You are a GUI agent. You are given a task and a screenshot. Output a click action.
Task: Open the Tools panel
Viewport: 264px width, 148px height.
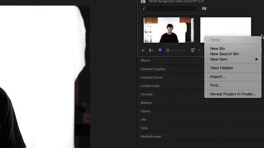(144, 128)
